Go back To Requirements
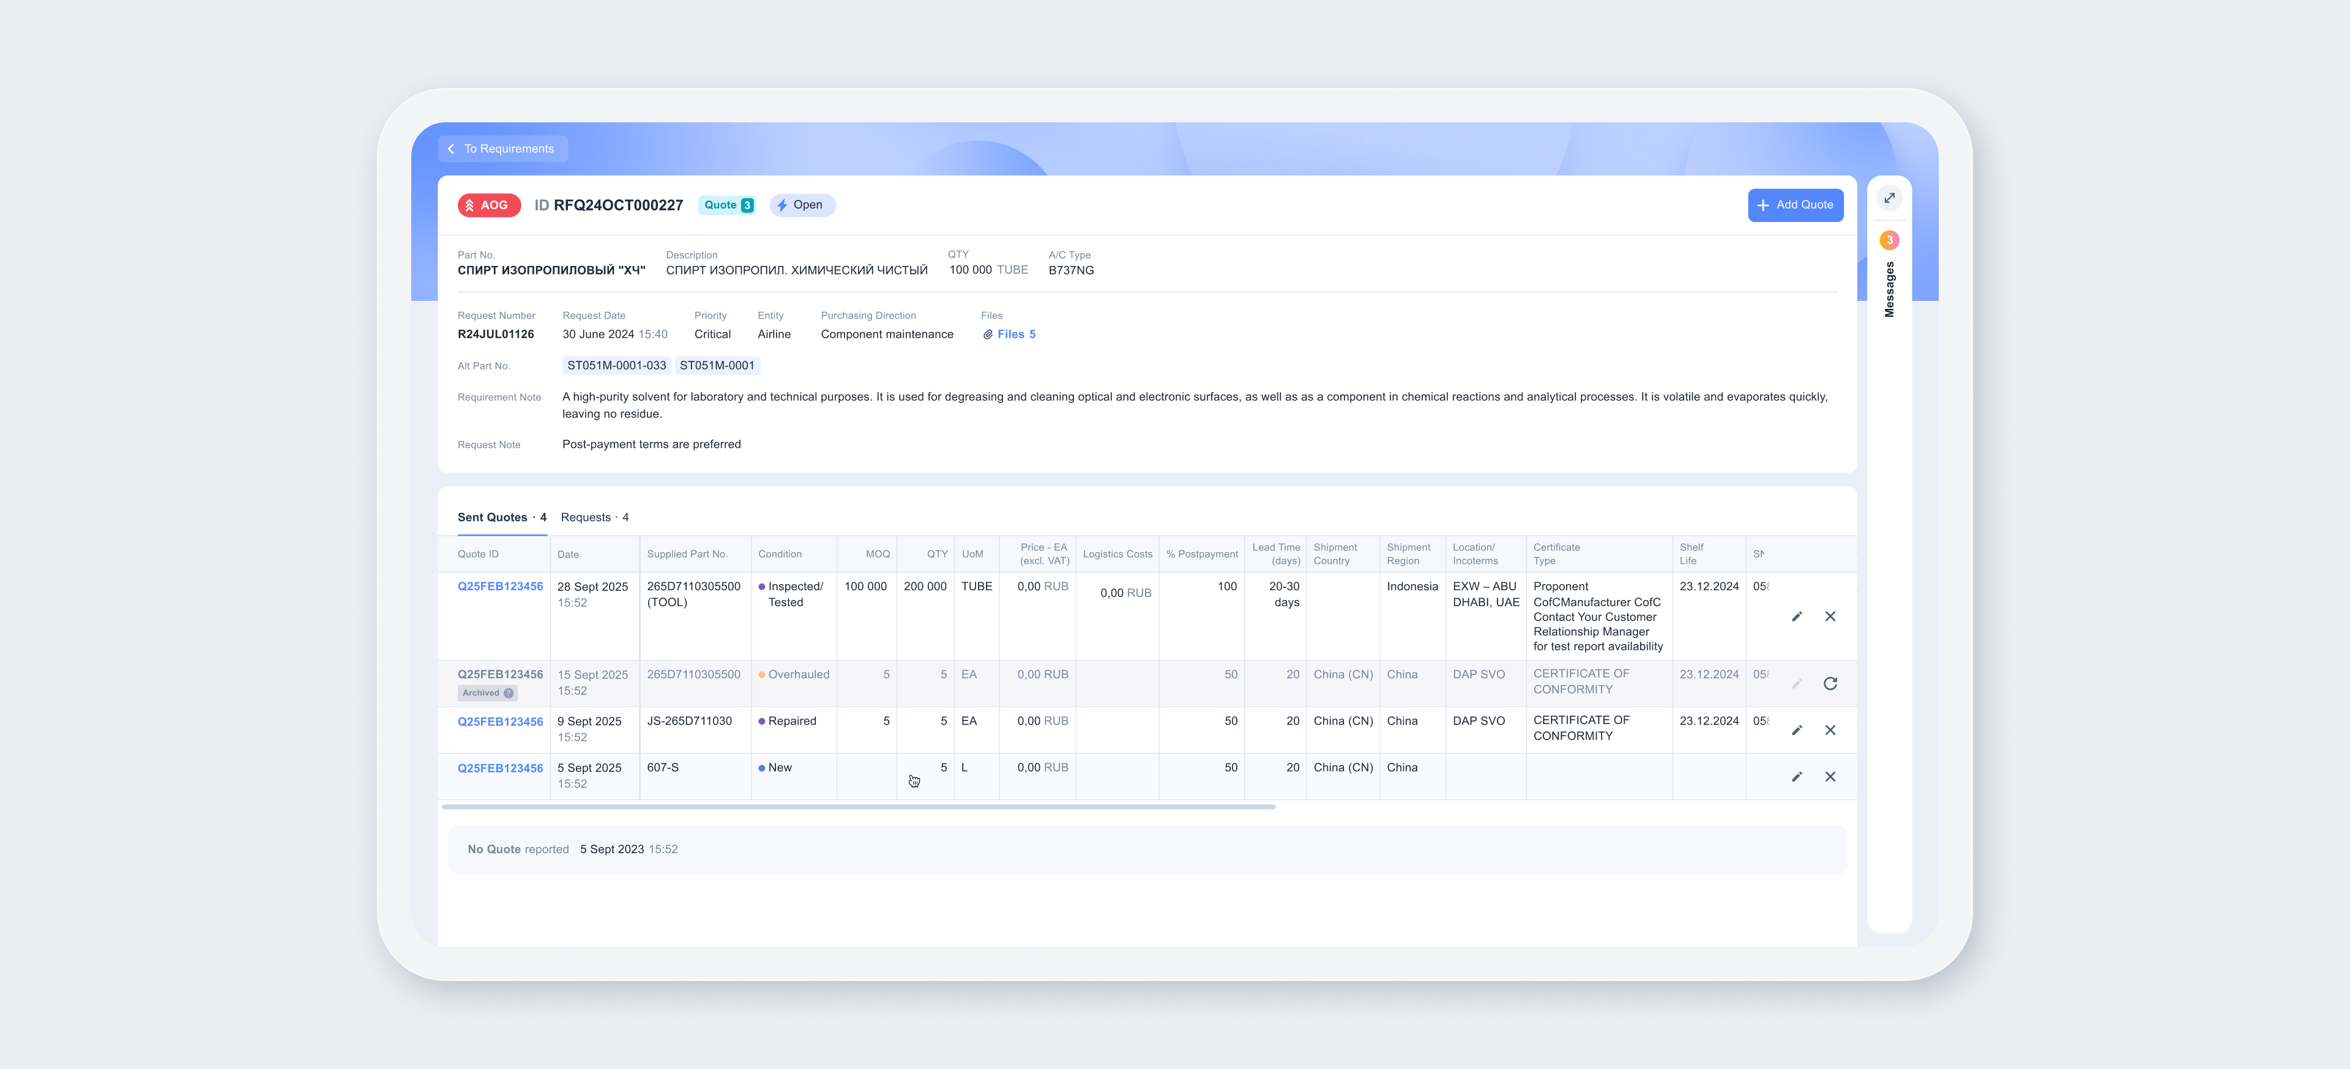The image size is (2350, 1069). [x=502, y=149]
